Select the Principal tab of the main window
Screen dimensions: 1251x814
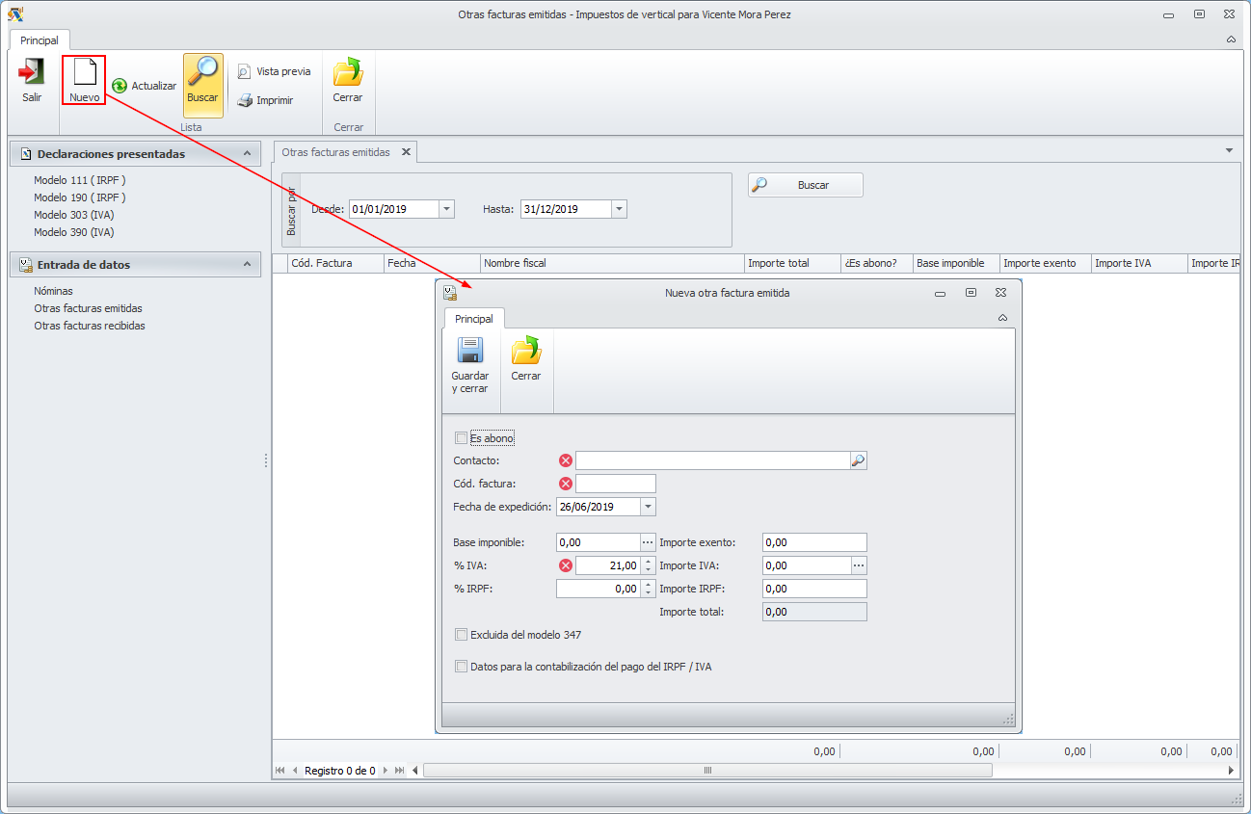coord(40,40)
